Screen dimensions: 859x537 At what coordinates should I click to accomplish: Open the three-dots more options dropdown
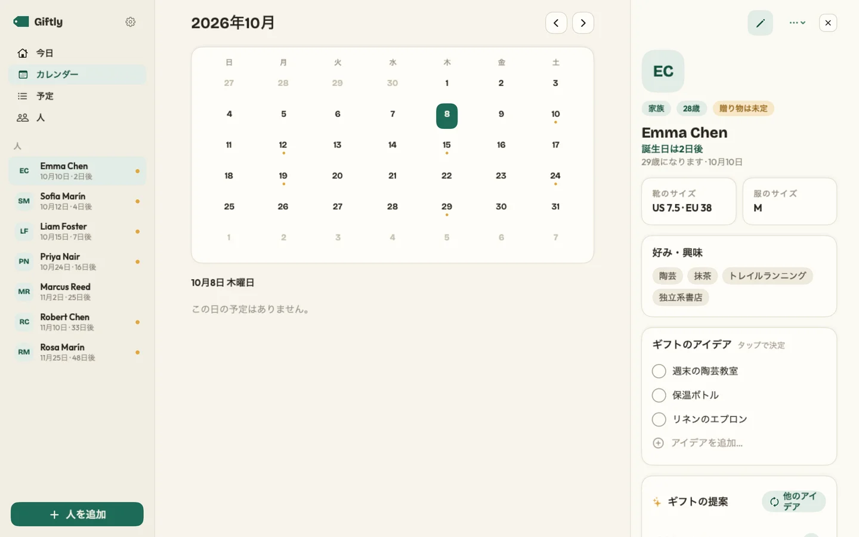[798, 23]
